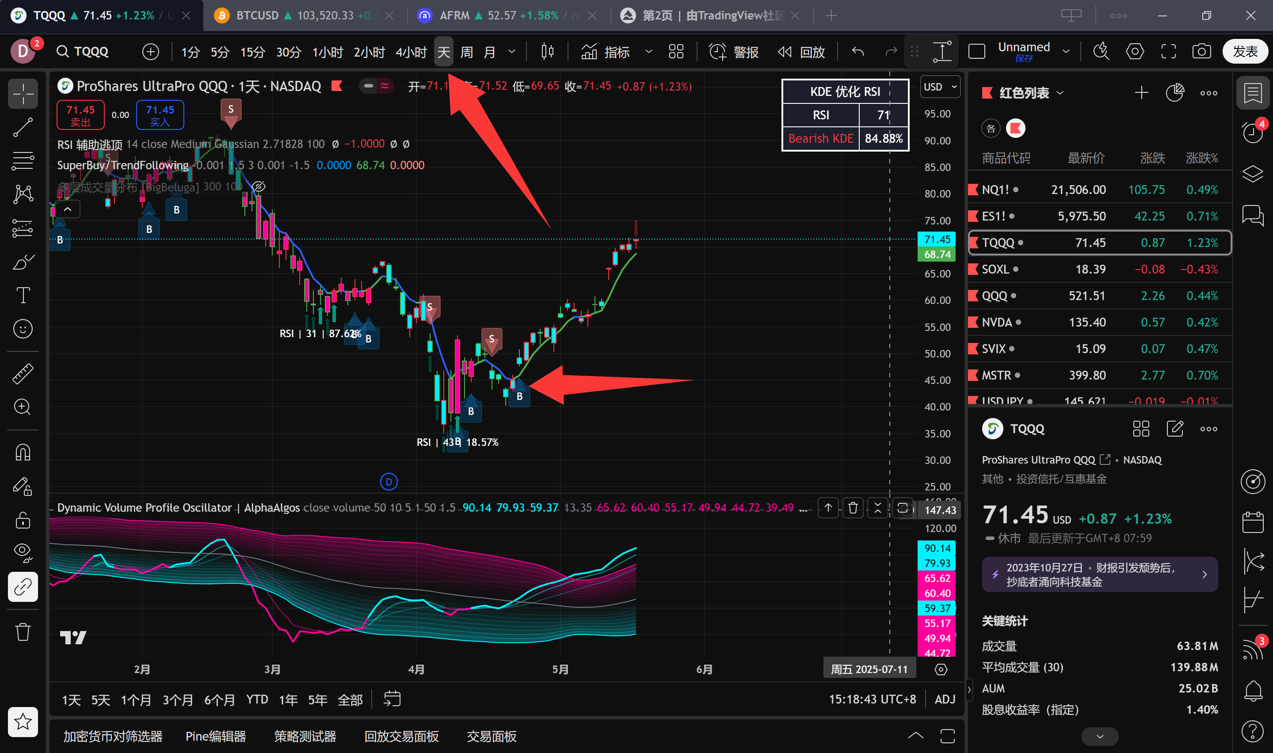The height and width of the screenshot is (753, 1273).
Task: Expand 红色列表 watchlist dropdown
Action: coord(1060,93)
